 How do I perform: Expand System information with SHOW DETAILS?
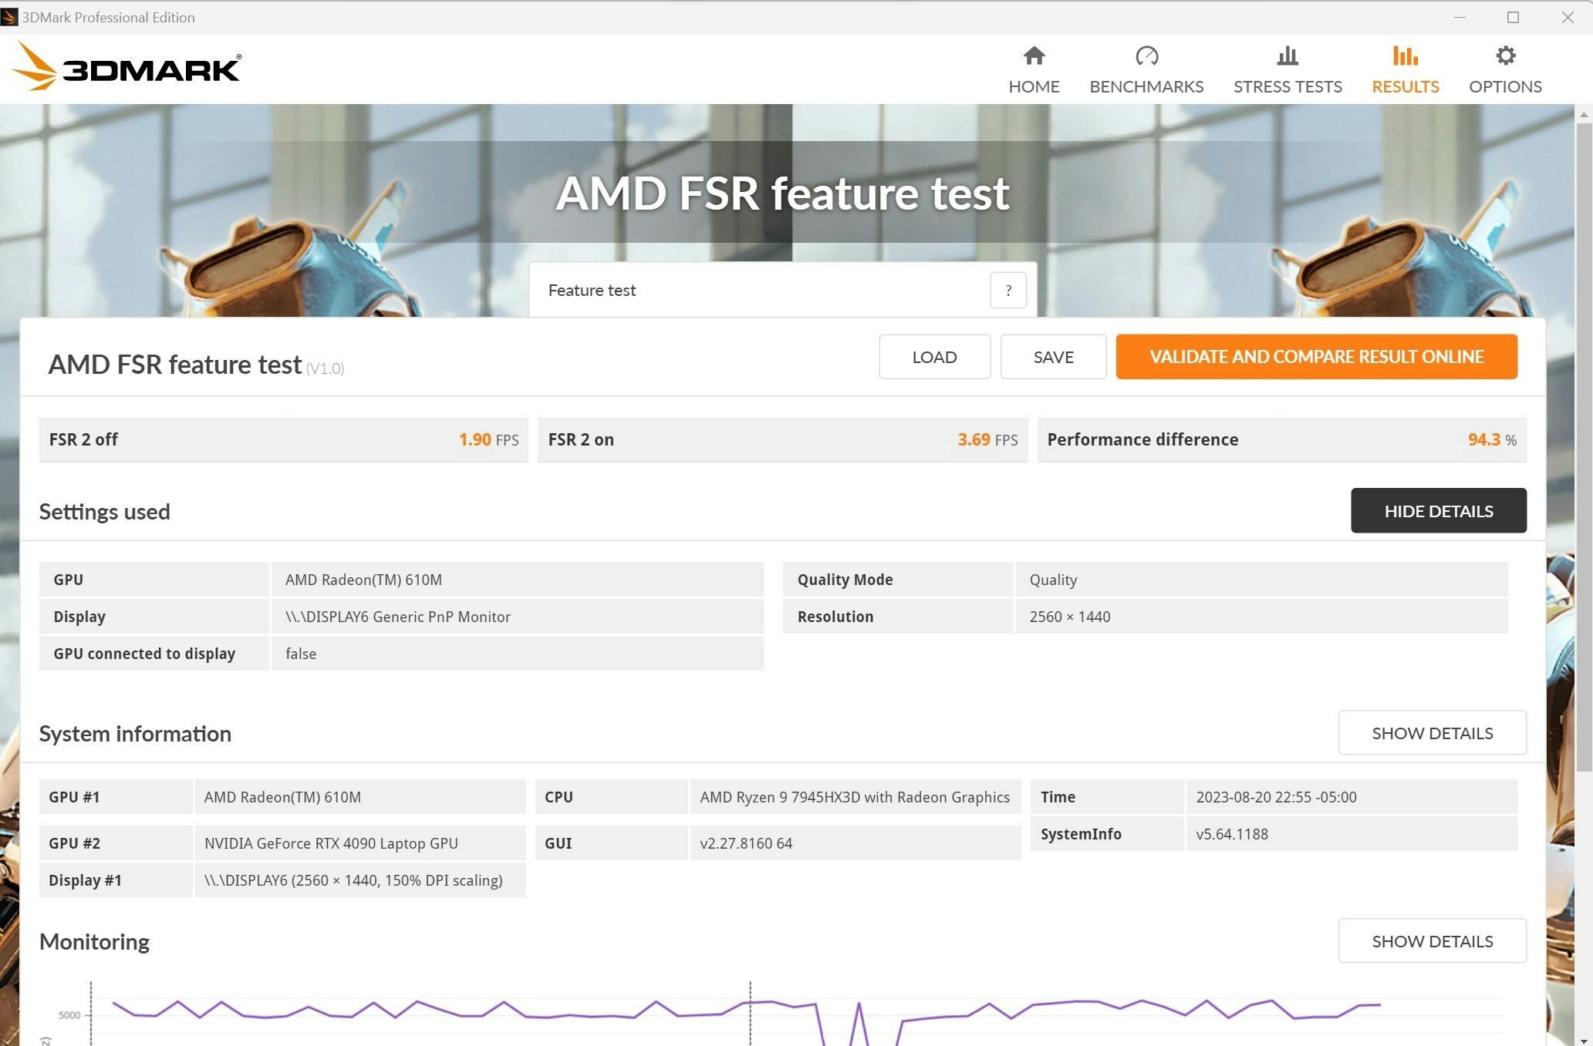[x=1432, y=733]
